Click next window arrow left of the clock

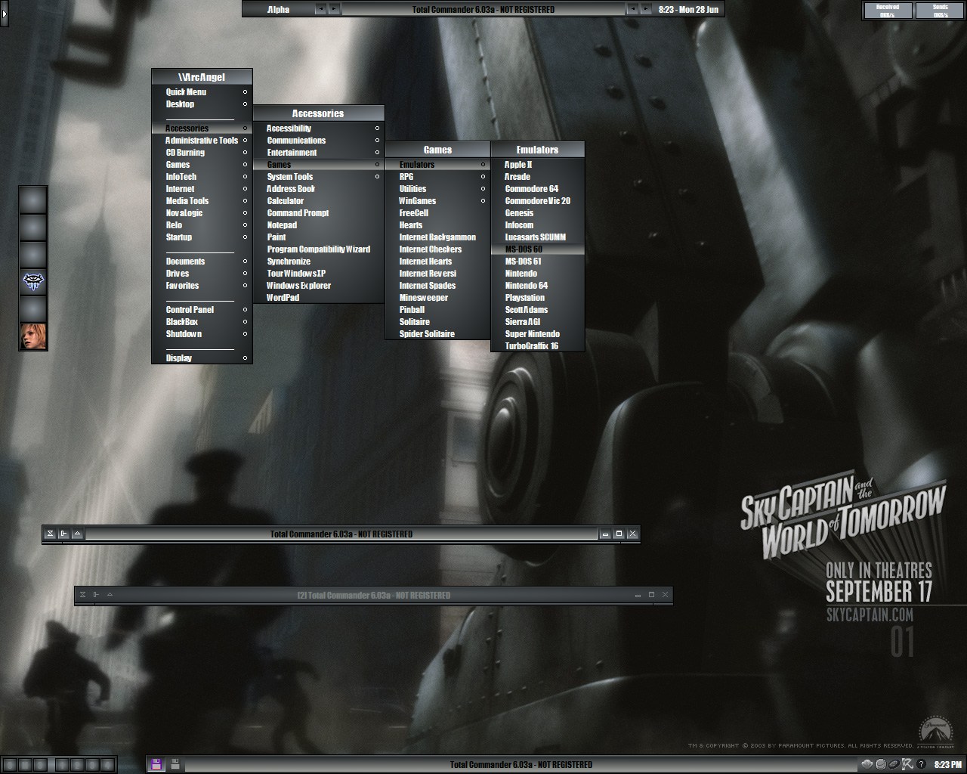click(646, 9)
